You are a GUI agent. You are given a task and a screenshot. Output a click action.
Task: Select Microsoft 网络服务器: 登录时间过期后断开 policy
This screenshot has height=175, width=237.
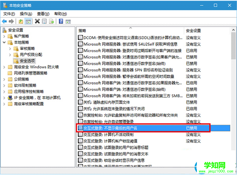[132, 51]
